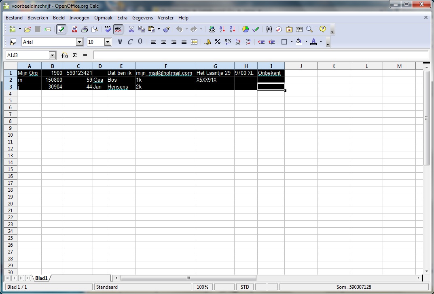Screen dimensions: 434x294
Task: Apply percent number format
Action: (x=218, y=42)
